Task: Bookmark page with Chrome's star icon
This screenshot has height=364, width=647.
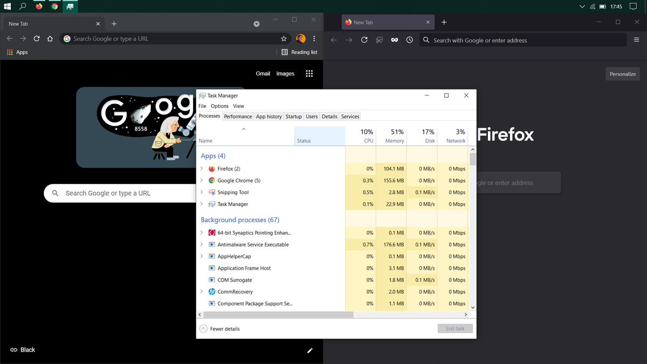Action: 284,39
